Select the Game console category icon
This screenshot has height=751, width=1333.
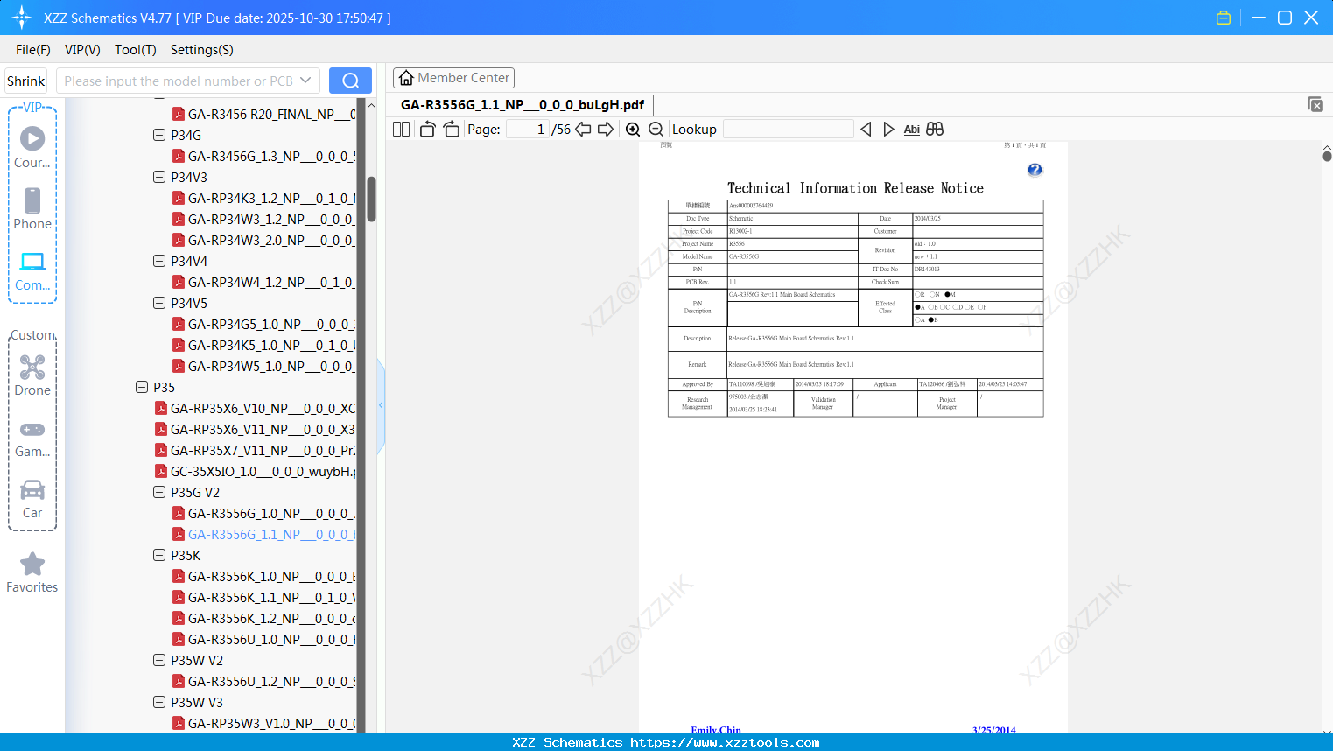tap(32, 438)
